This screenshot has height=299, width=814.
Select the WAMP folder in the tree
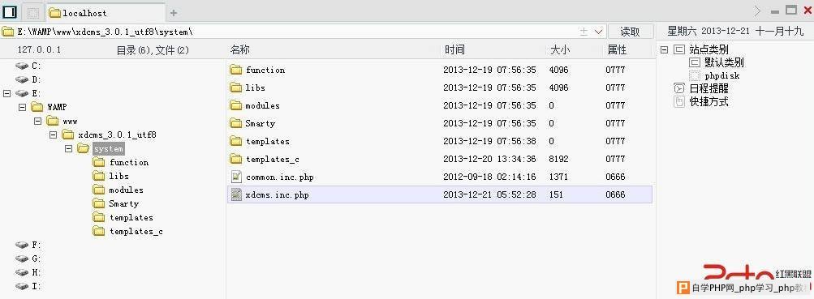[x=57, y=107]
